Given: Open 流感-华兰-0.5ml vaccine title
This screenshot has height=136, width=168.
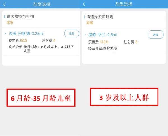Looking at the screenshot, I should pyautogui.click(x=102, y=35).
